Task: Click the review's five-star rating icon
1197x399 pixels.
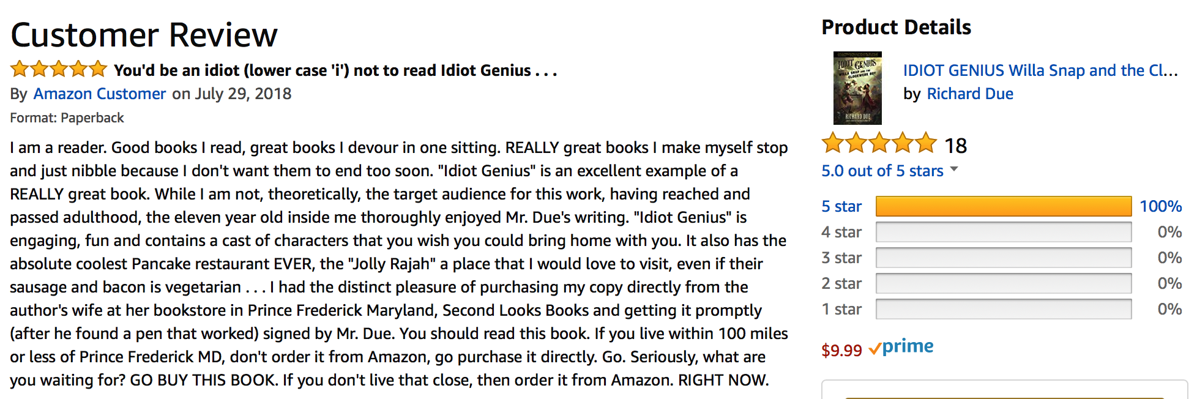Action: click(59, 69)
